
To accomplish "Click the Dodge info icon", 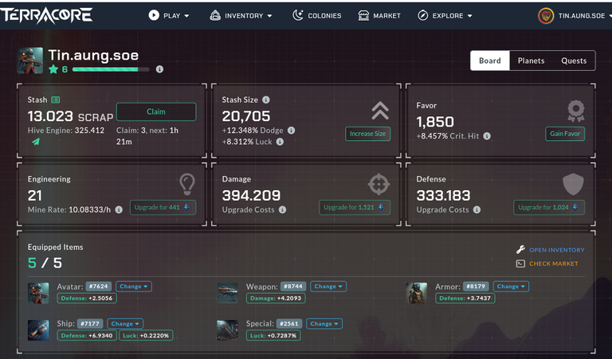I will [291, 131].
